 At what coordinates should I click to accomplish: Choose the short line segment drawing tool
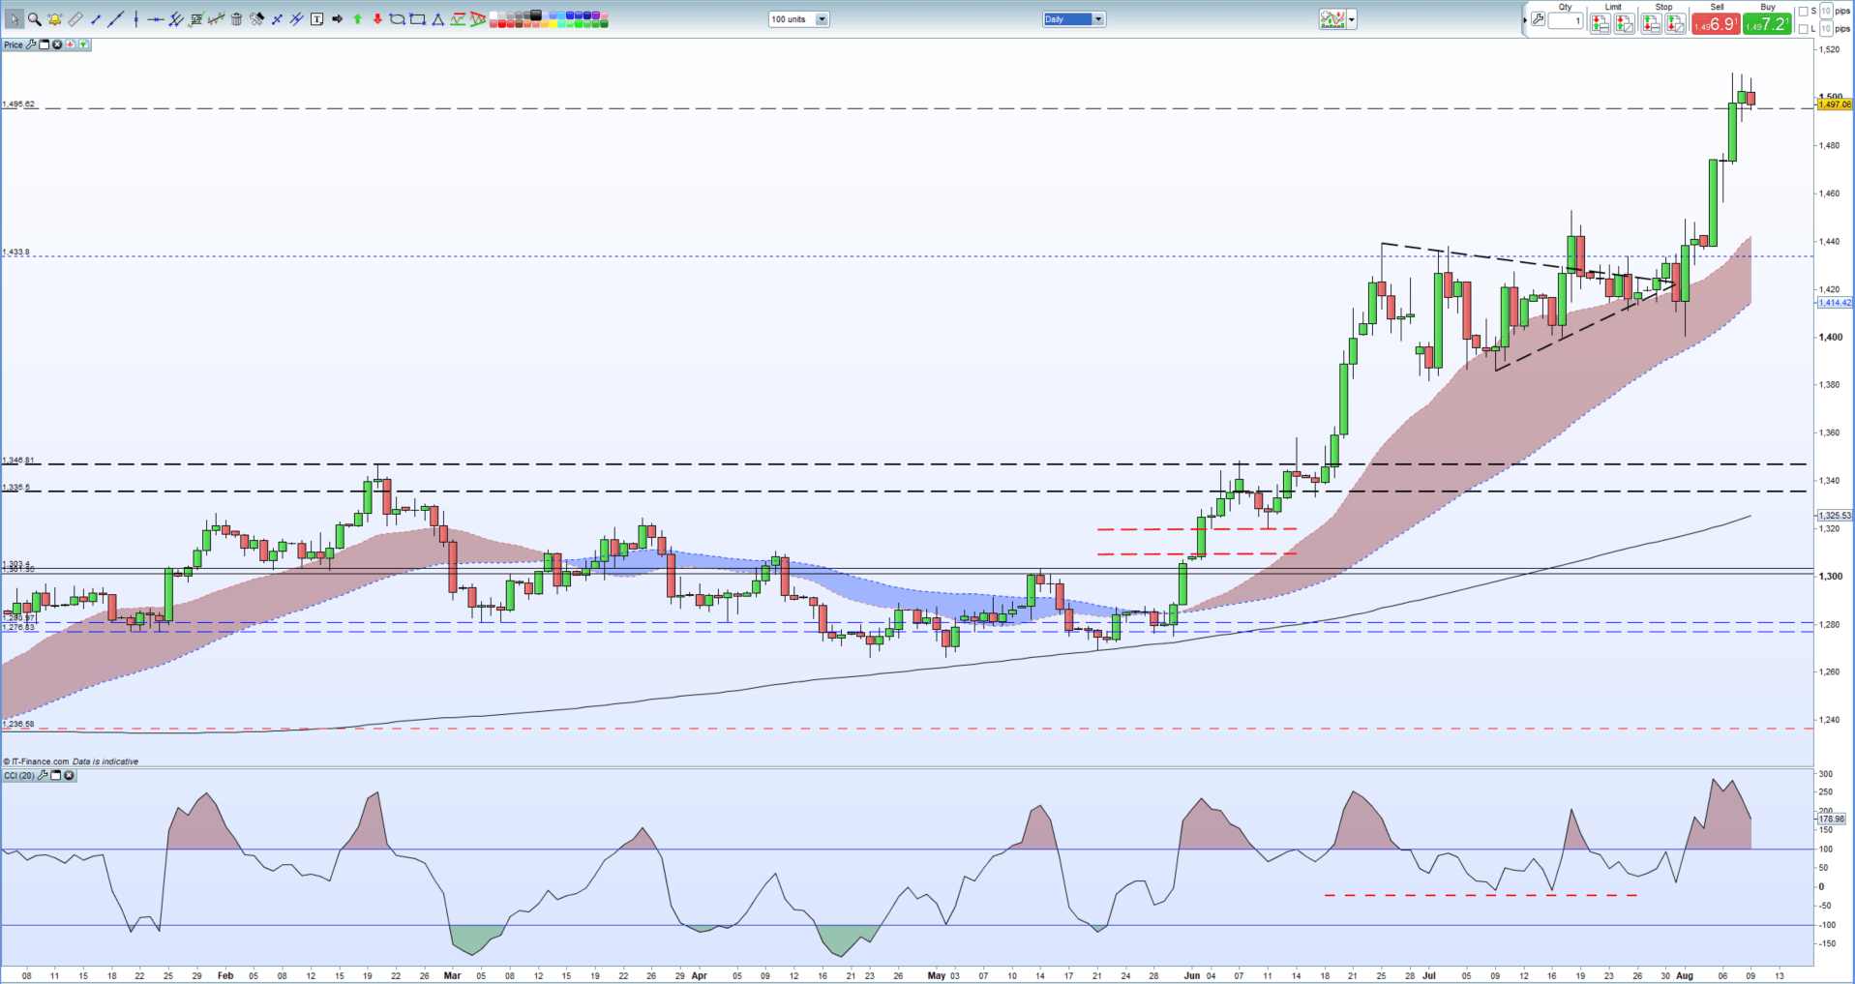click(x=96, y=19)
